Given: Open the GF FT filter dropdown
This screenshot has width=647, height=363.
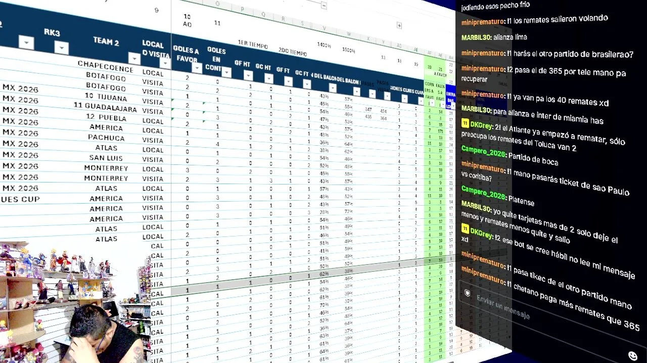Looking at the screenshot, I should click(x=289, y=81).
